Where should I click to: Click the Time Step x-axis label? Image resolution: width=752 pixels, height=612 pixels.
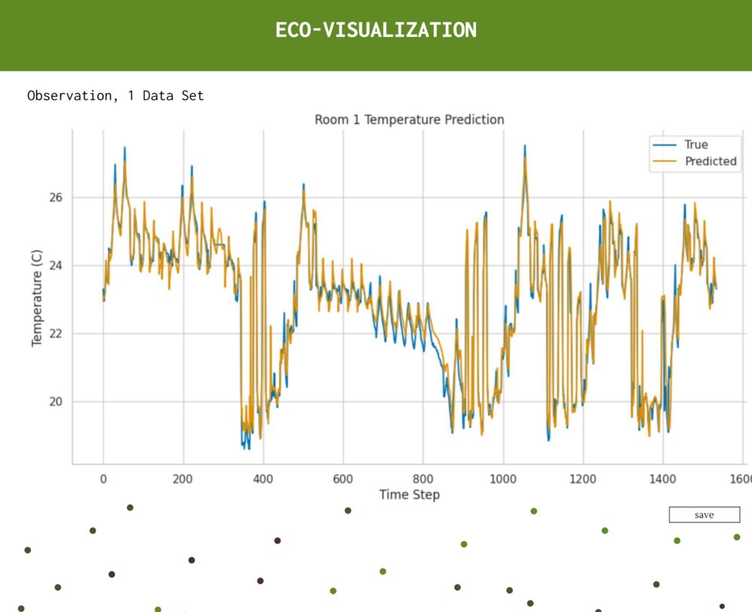(x=409, y=494)
